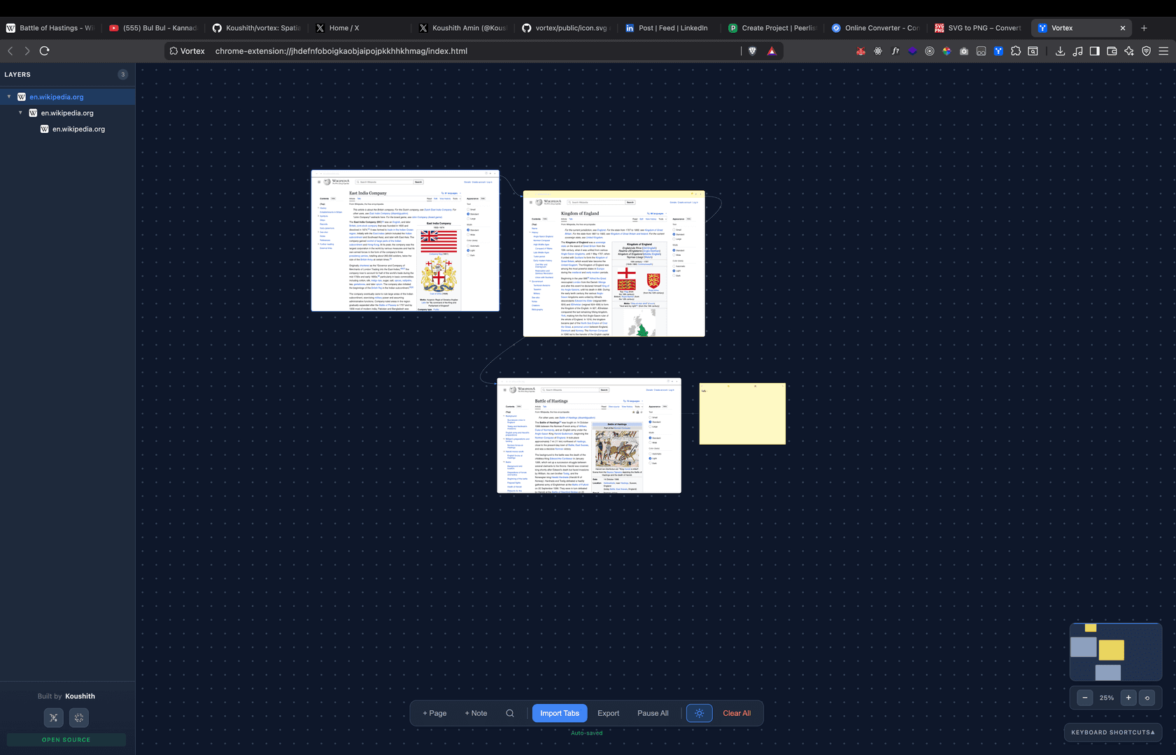Viewport: 1176px width, 755px height.
Task: Click the zoom out minus icon
Action: coord(1084,698)
